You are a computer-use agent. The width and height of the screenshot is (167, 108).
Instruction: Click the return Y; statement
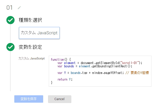(65, 79)
